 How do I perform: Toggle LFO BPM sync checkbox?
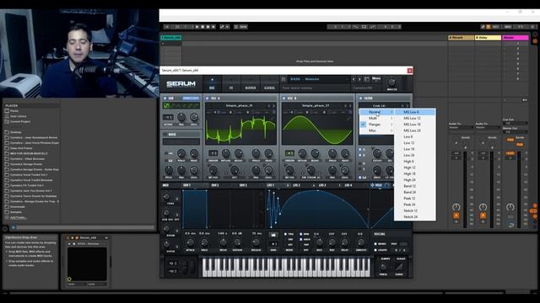click(301, 234)
